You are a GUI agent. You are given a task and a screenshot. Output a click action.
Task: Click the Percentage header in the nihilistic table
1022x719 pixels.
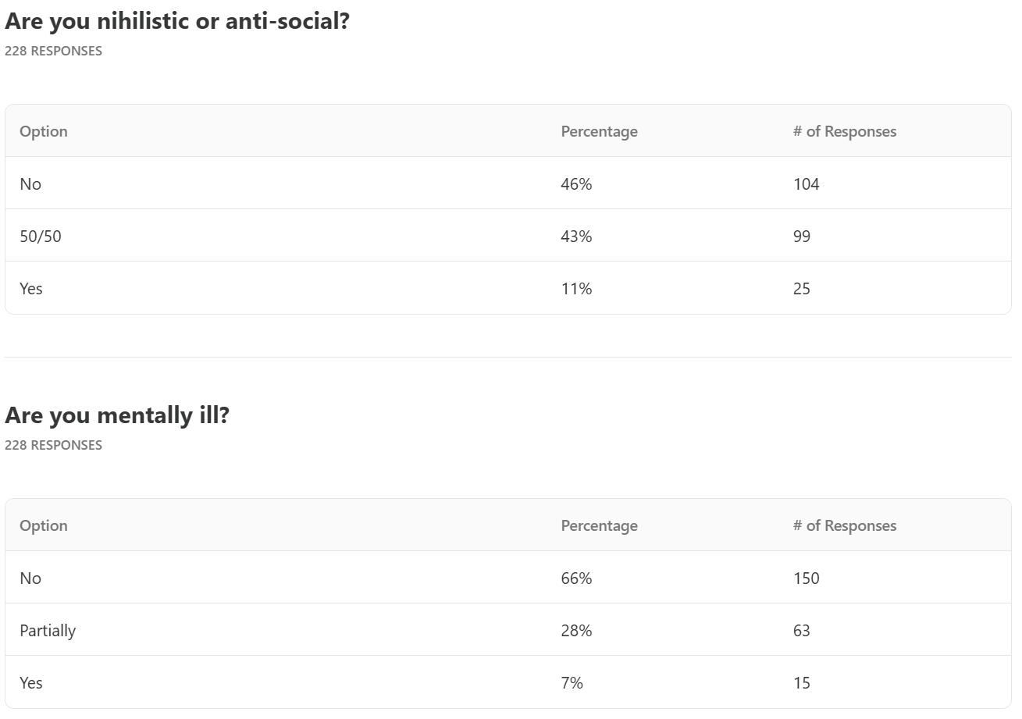coord(599,131)
